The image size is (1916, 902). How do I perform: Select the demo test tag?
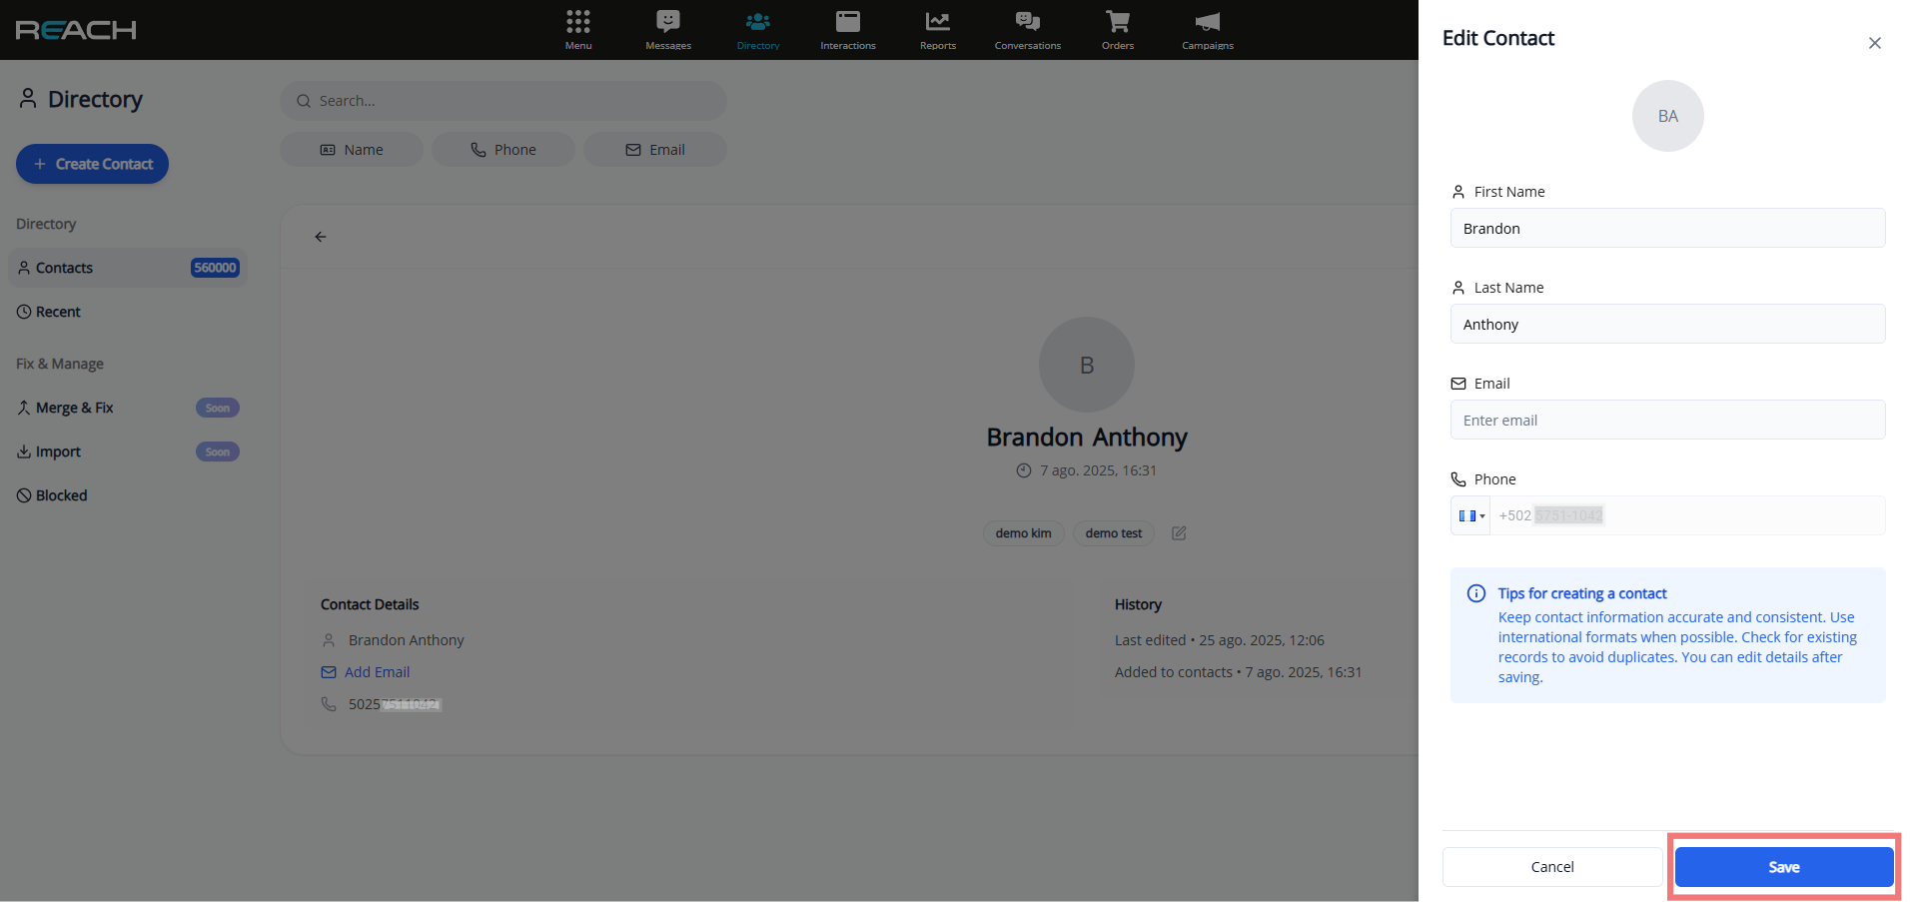(x=1114, y=533)
